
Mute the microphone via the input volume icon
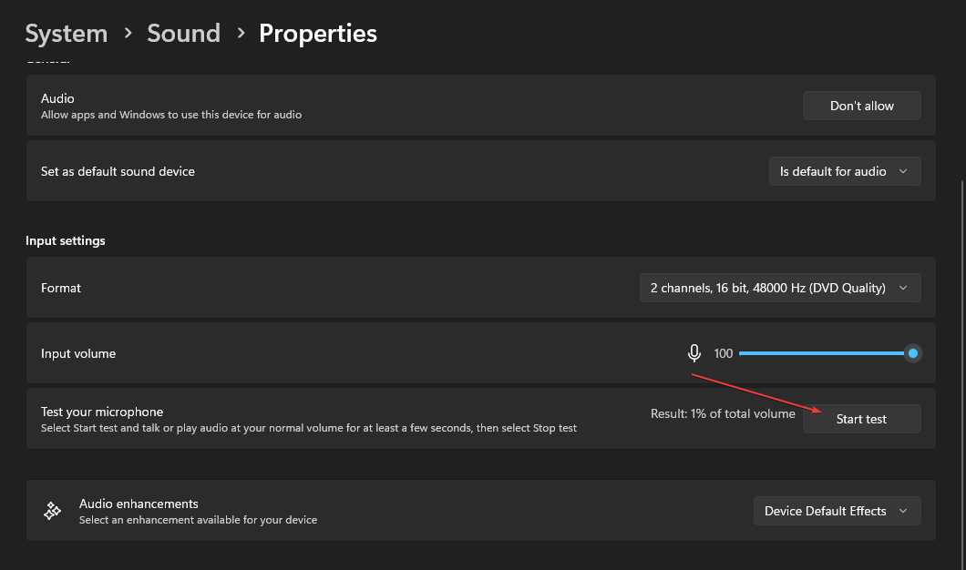point(694,353)
